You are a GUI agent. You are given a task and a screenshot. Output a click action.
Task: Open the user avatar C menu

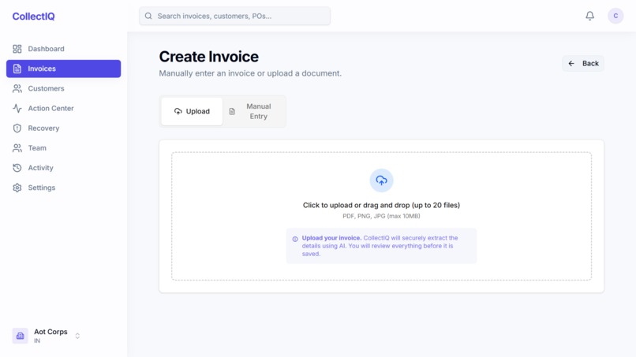[x=615, y=16]
